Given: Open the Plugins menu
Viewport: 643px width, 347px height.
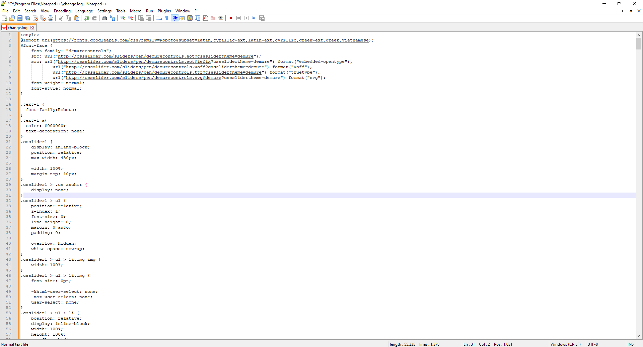Looking at the screenshot, I should pyautogui.click(x=164, y=11).
